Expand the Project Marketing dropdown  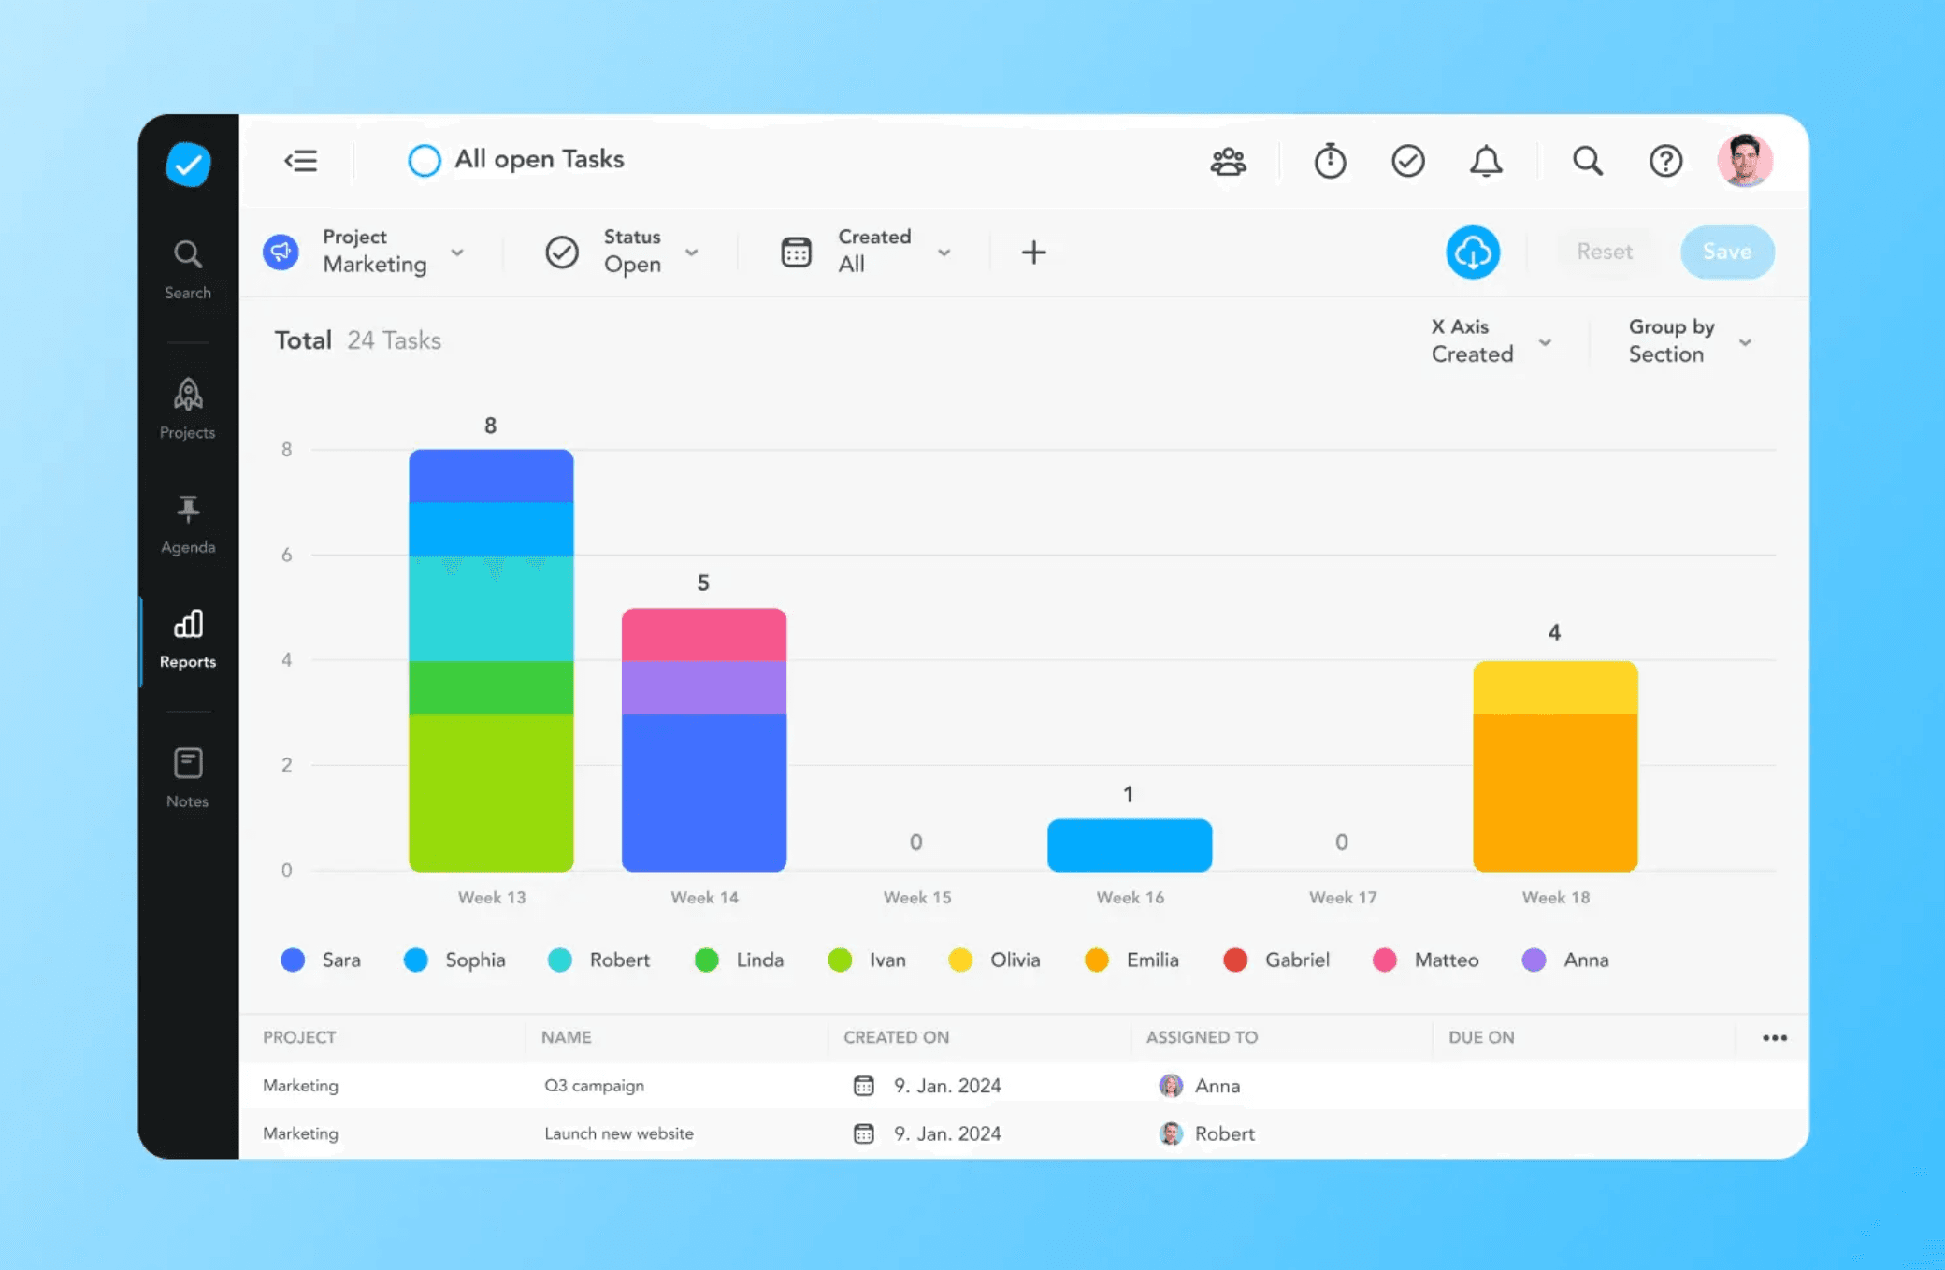394,252
